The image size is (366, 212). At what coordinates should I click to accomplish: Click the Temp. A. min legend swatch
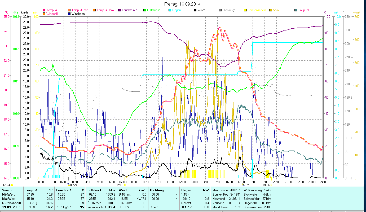pyautogui.click(x=69, y=10)
